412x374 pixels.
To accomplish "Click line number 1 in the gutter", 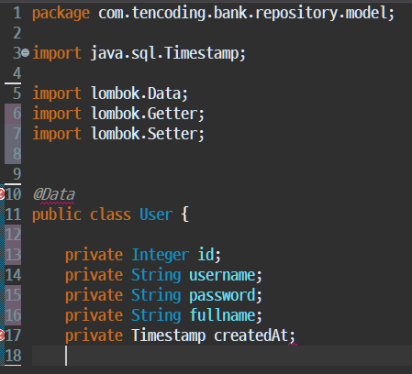I will point(17,13).
